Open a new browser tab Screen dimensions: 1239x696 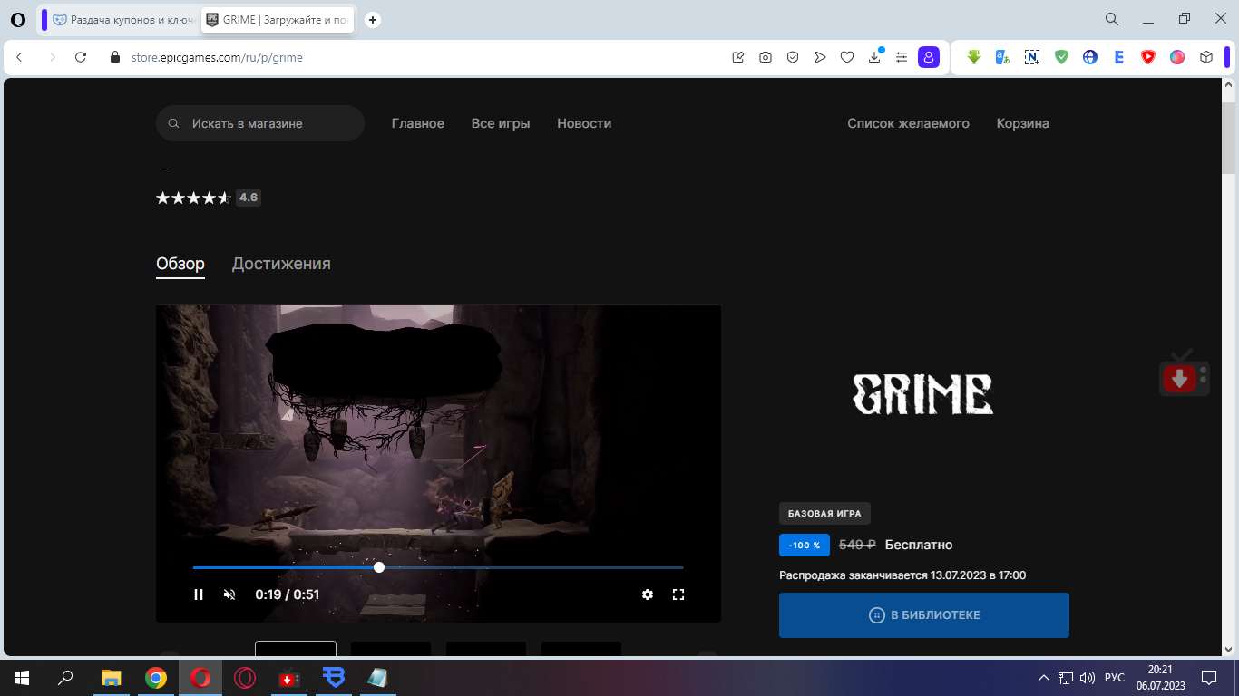coord(372,19)
